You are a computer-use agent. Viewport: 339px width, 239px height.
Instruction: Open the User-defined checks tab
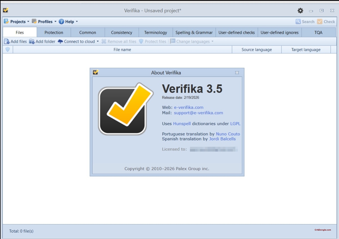237,32
